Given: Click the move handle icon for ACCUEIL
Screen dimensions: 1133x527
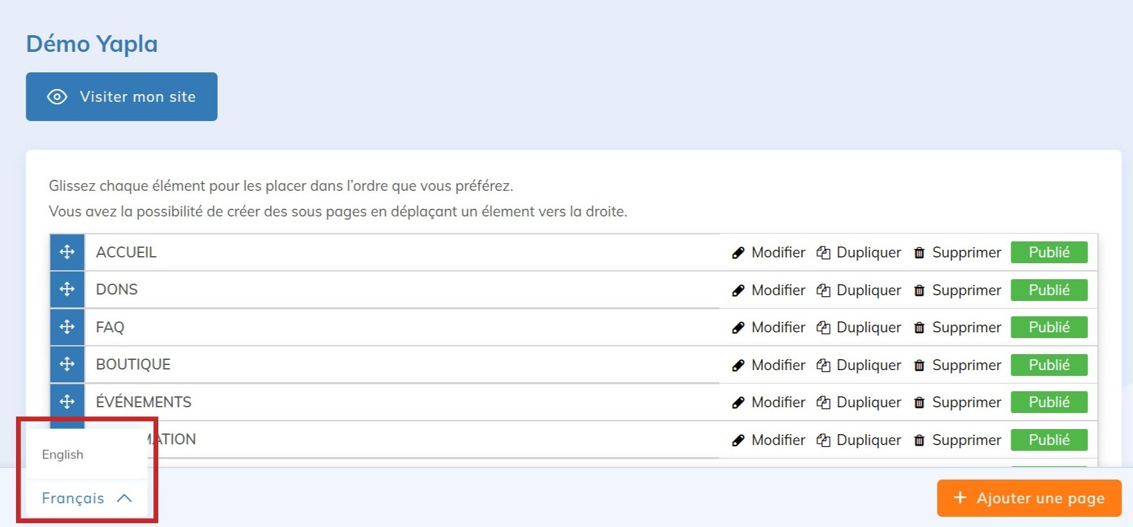Looking at the screenshot, I should pos(67,252).
